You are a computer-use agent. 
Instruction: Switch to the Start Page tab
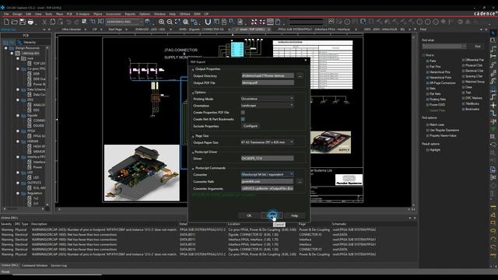tap(115, 30)
